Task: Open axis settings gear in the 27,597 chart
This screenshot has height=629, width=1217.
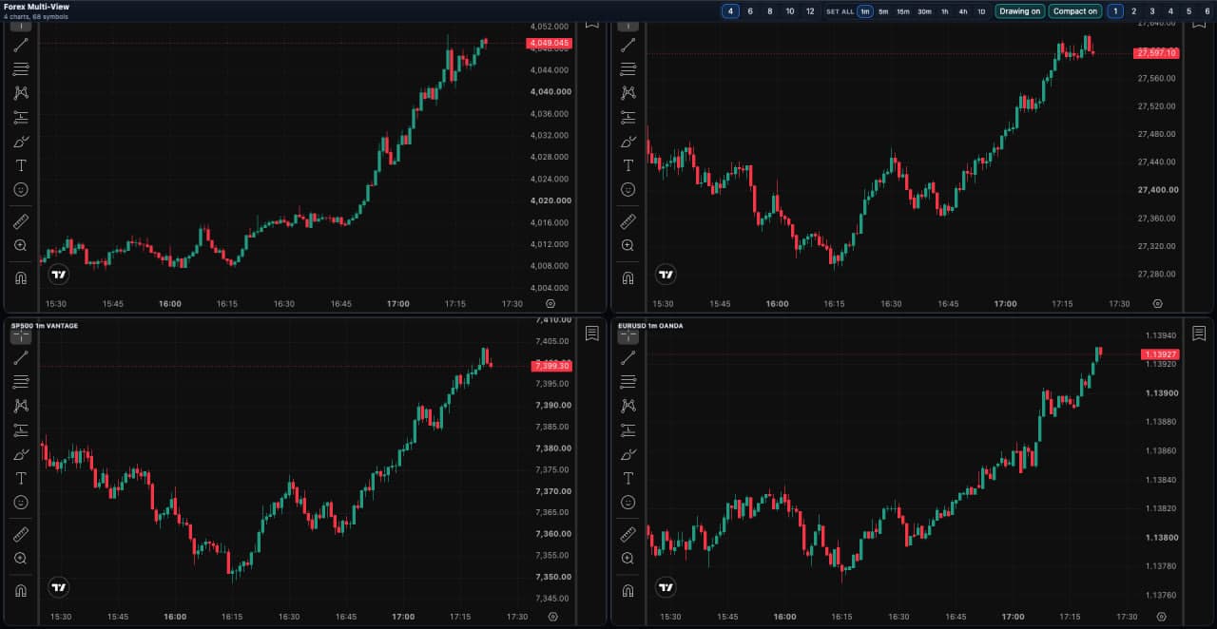Action: (1157, 304)
